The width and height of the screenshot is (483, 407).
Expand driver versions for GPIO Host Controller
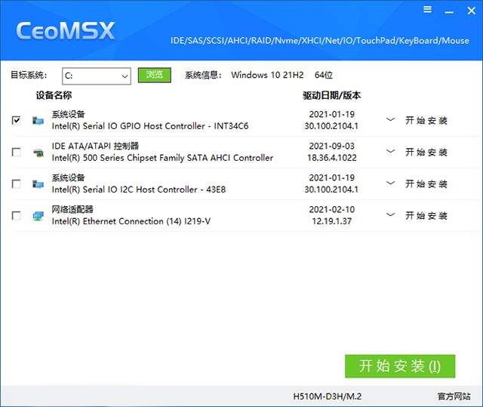pos(390,119)
